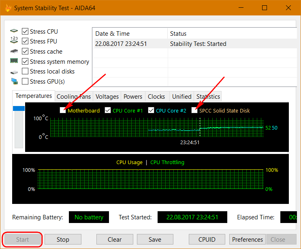The image size is (301, 249).
Task: Open the CPUID panel
Action: coord(207,240)
